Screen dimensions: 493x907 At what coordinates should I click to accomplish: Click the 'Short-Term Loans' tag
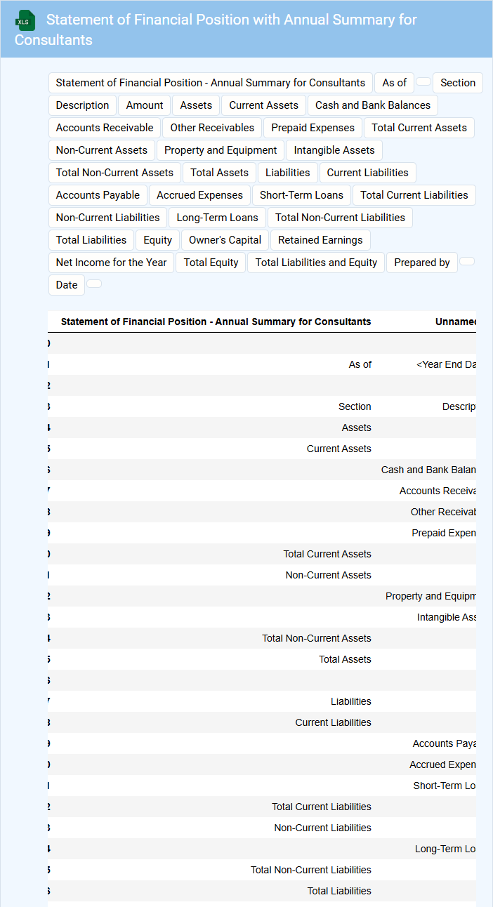tap(301, 195)
